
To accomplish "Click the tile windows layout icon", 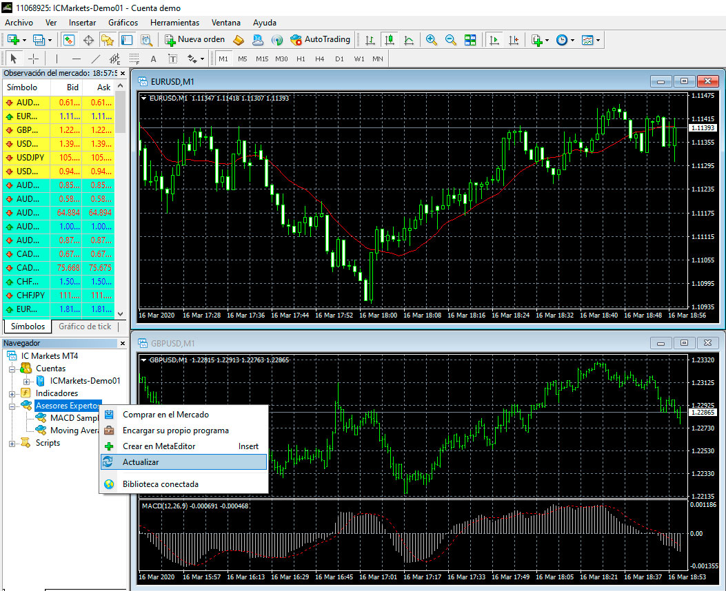I will [470, 40].
